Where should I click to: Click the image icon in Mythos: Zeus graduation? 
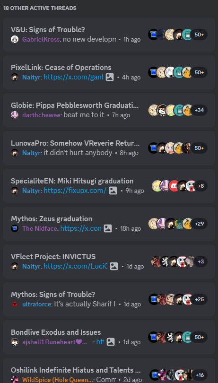tap(108, 228)
